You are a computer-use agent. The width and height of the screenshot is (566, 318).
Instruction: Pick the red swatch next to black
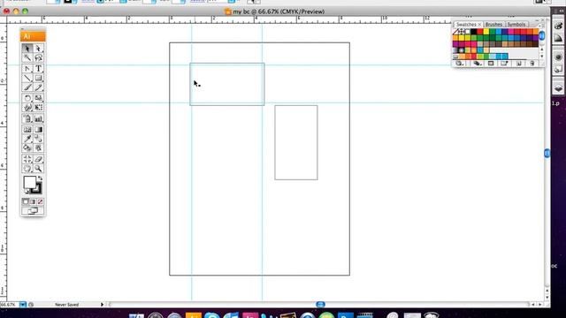pyautogui.click(x=480, y=32)
